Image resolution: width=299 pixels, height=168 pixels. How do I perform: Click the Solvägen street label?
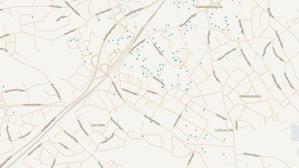152,92
